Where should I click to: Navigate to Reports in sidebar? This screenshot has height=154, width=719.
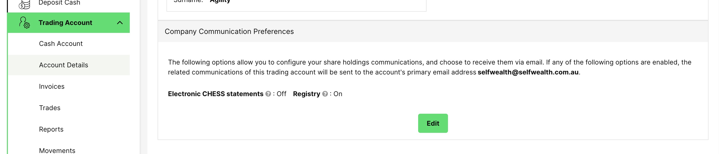[x=51, y=130]
